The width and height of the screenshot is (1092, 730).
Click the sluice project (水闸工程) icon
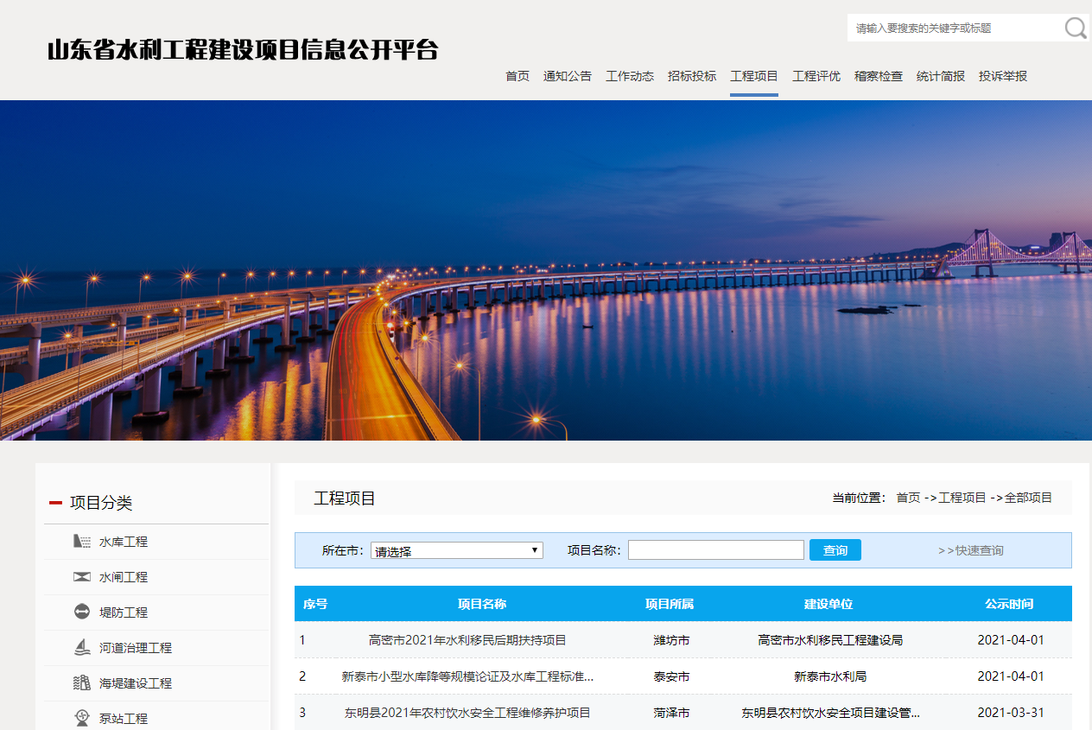pyautogui.click(x=82, y=577)
